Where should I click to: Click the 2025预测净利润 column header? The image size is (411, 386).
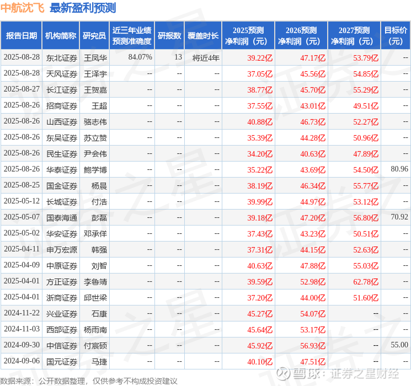[x=248, y=36]
